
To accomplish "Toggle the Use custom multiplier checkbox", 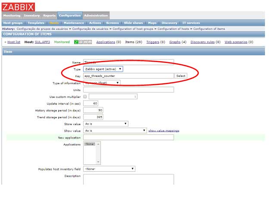I will pos(85,97).
